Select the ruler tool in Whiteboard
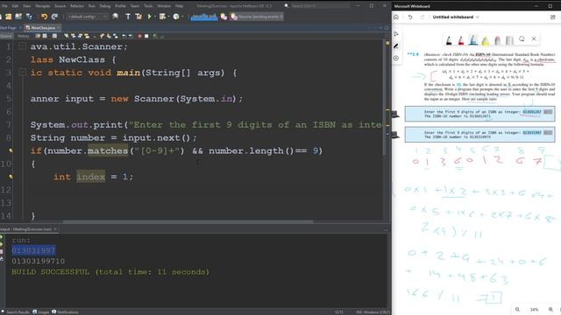This screenshot has height=315, width=561. pos(509,41)
